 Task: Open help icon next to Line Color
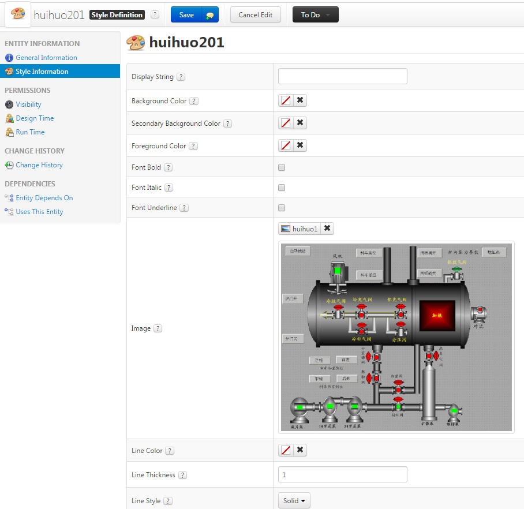(x=170, y=451)
